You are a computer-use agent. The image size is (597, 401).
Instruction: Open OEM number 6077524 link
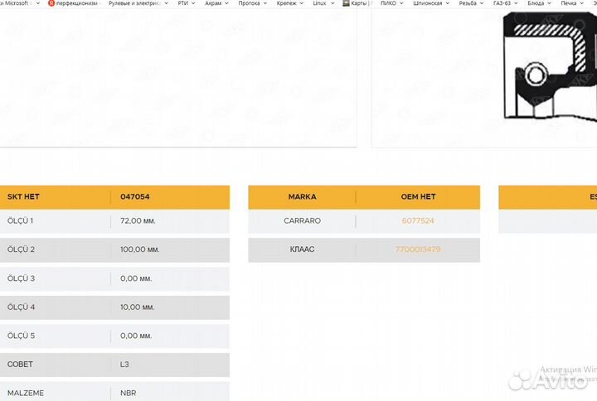pyautogui.click(x=418, y=221)
